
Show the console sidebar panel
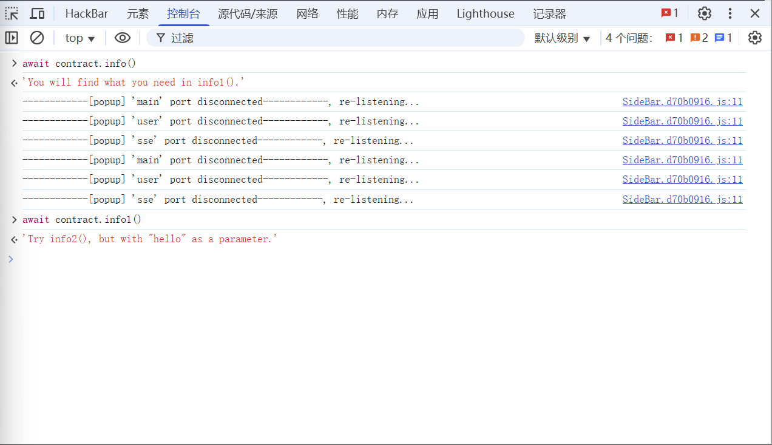click(12, 38)
